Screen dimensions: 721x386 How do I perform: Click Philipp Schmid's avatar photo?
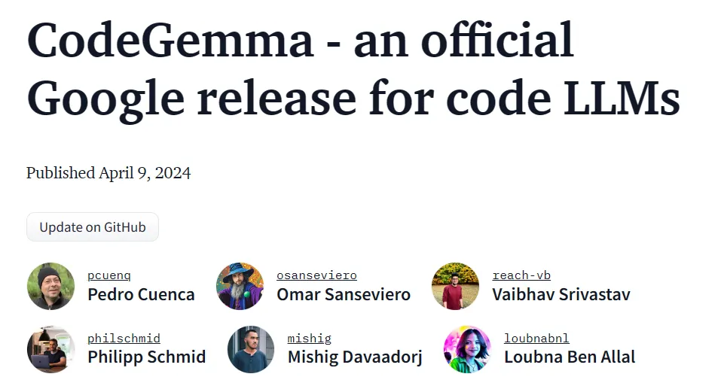click(x=51, y=349)
